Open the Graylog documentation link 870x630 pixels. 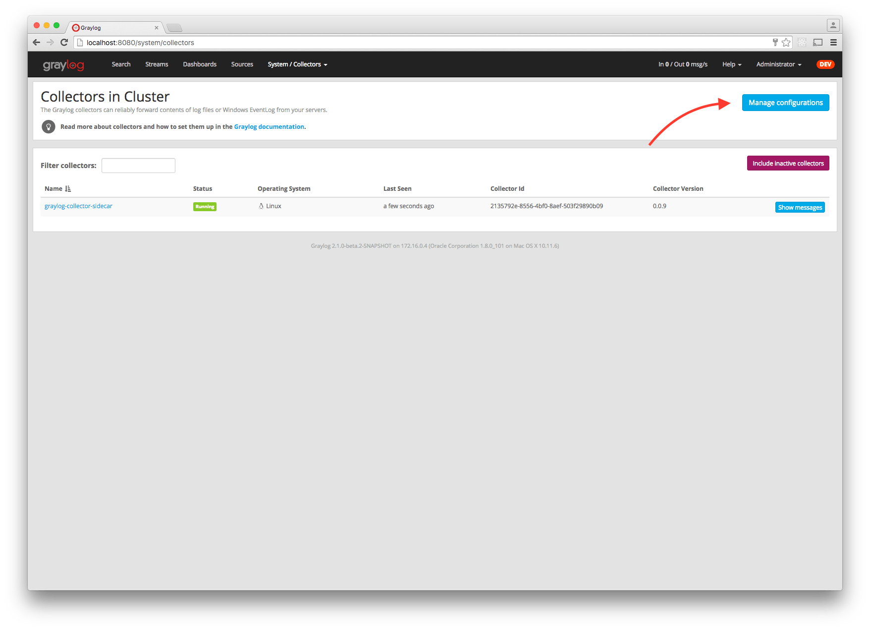tap(269, 127)
